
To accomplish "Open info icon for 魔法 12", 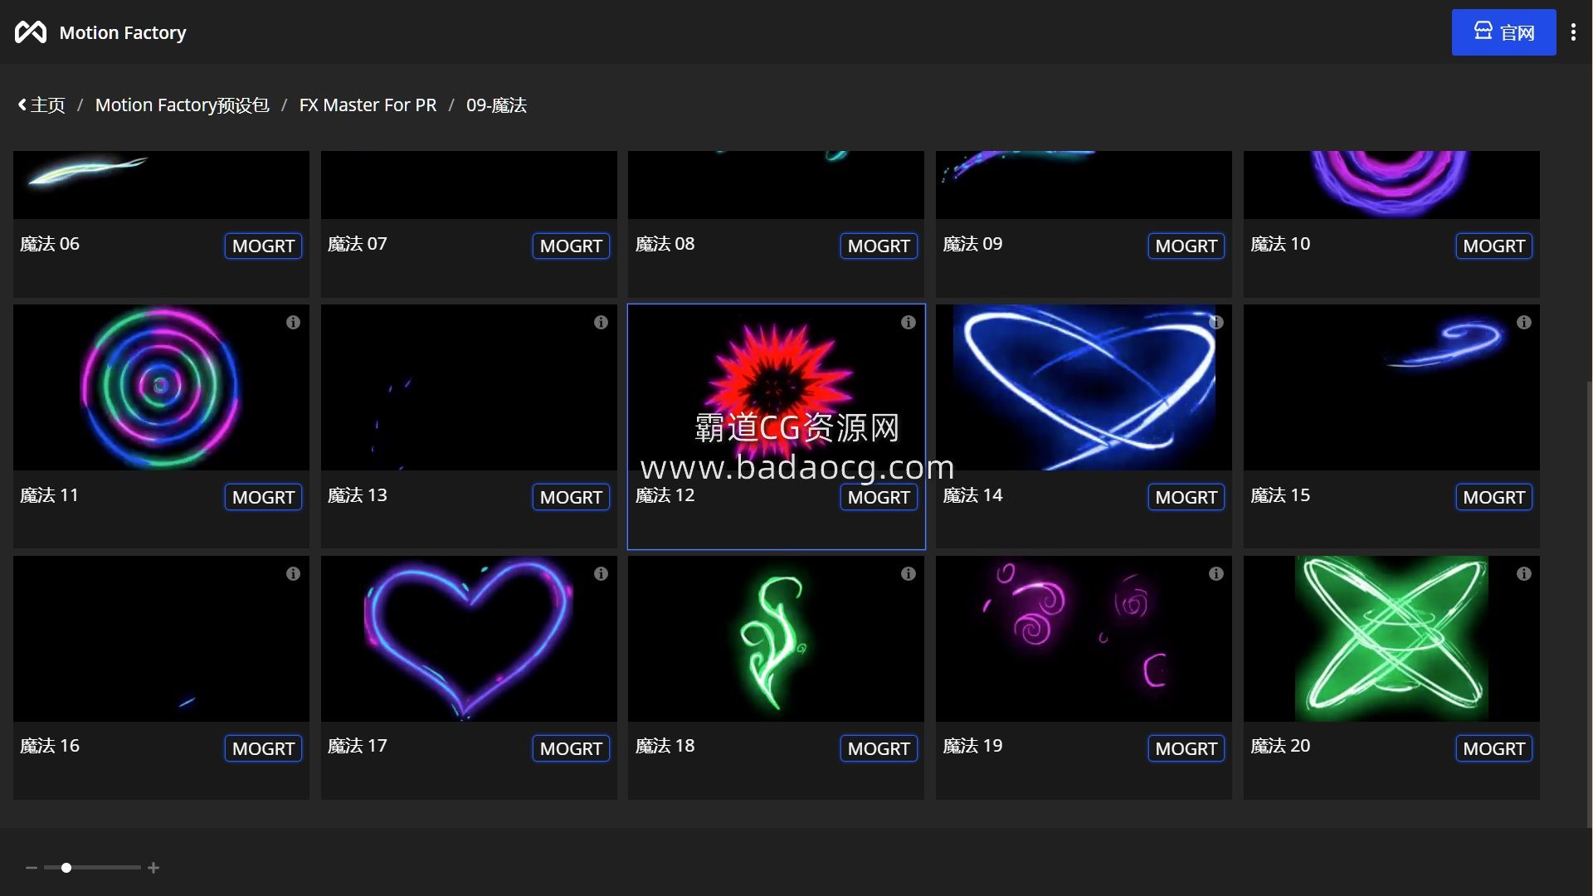I will click(909, 322).
